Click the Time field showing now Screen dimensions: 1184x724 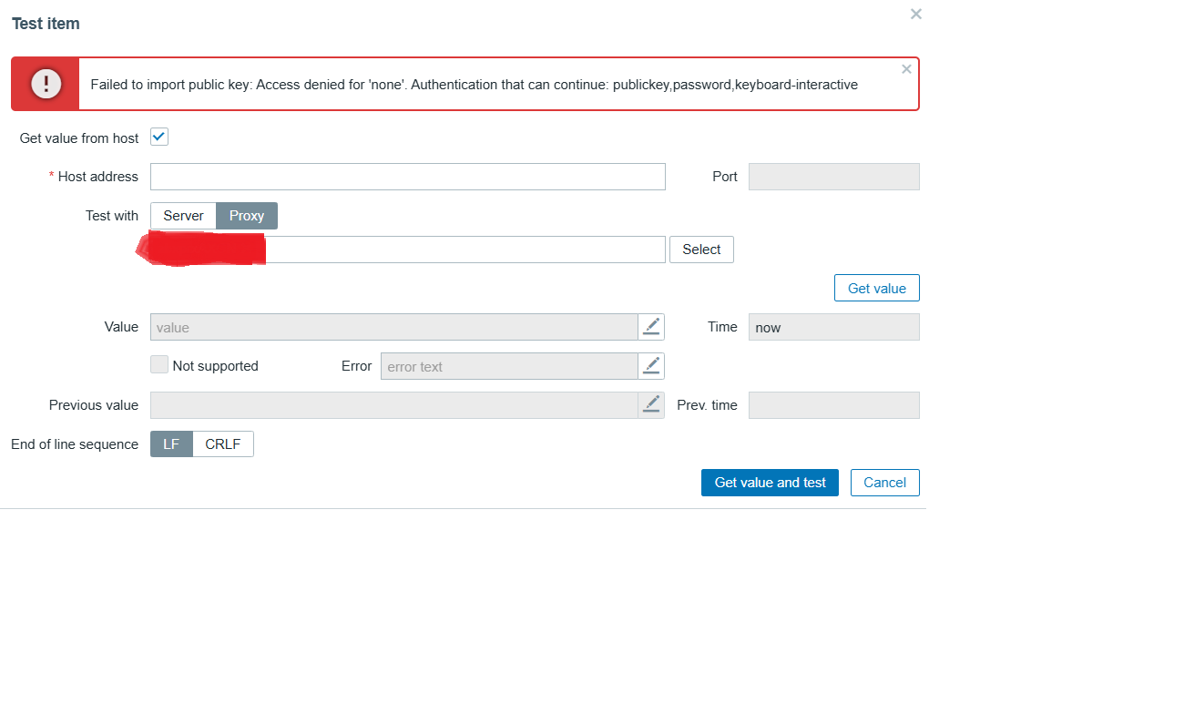click(833, 327)
